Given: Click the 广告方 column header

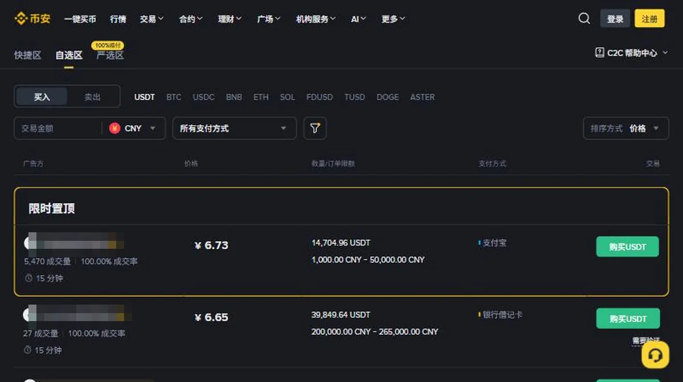Looking at the screenshot, I should coord(34,163).
